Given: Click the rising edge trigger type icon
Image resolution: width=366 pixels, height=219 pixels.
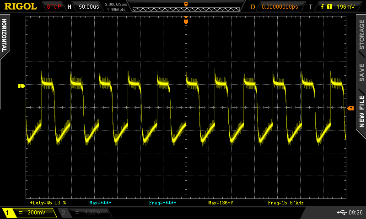Looking at the screenshot, I should tap(322, 7).
